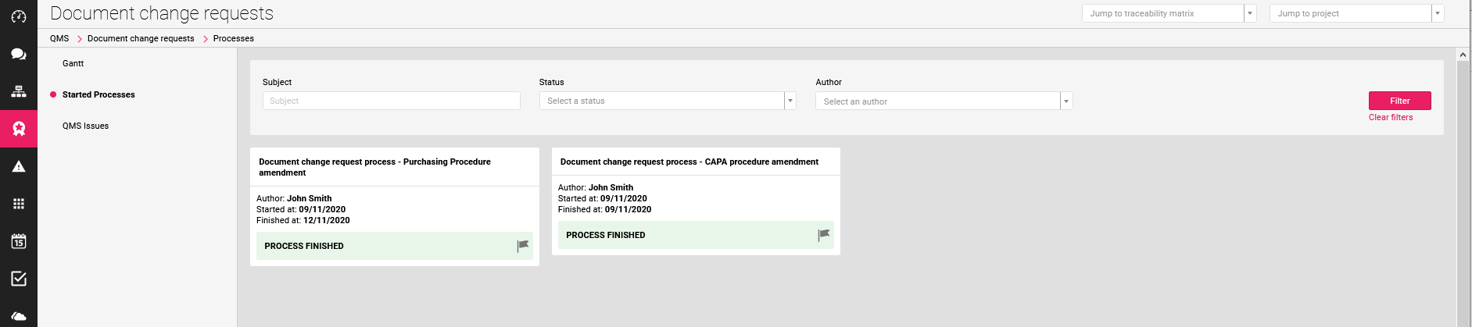The image size is (1472, 327).
Task: Select the QMS award badge icon
Action: coord(19,129)
